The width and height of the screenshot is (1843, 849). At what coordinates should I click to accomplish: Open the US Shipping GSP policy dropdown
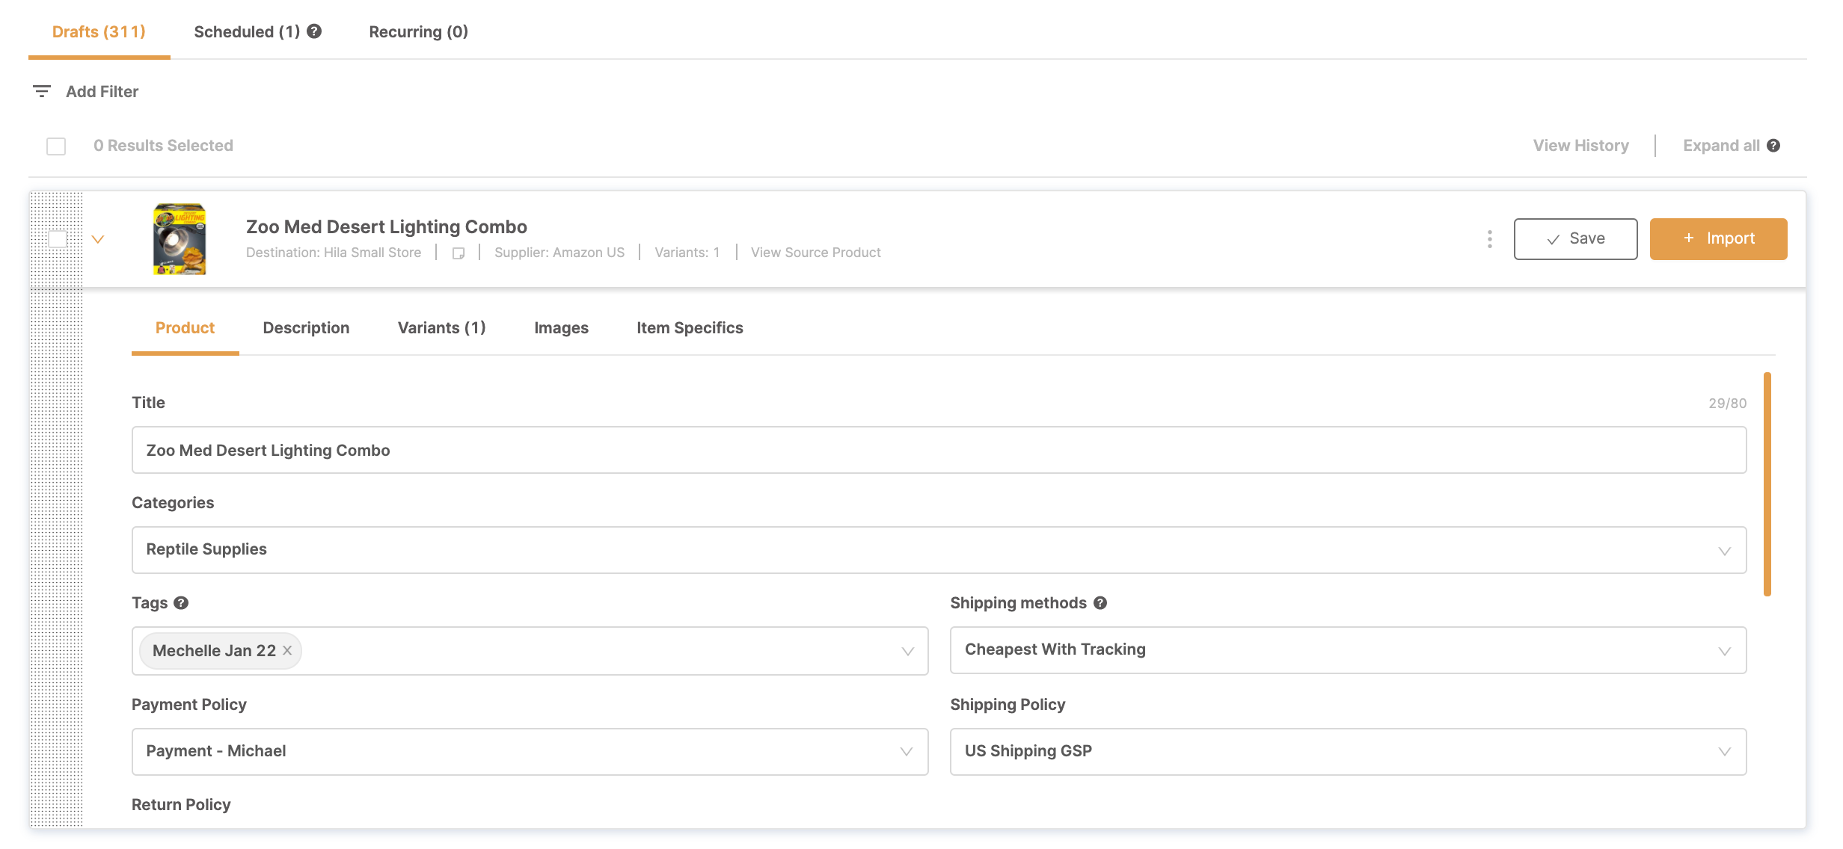[1348, 752]
